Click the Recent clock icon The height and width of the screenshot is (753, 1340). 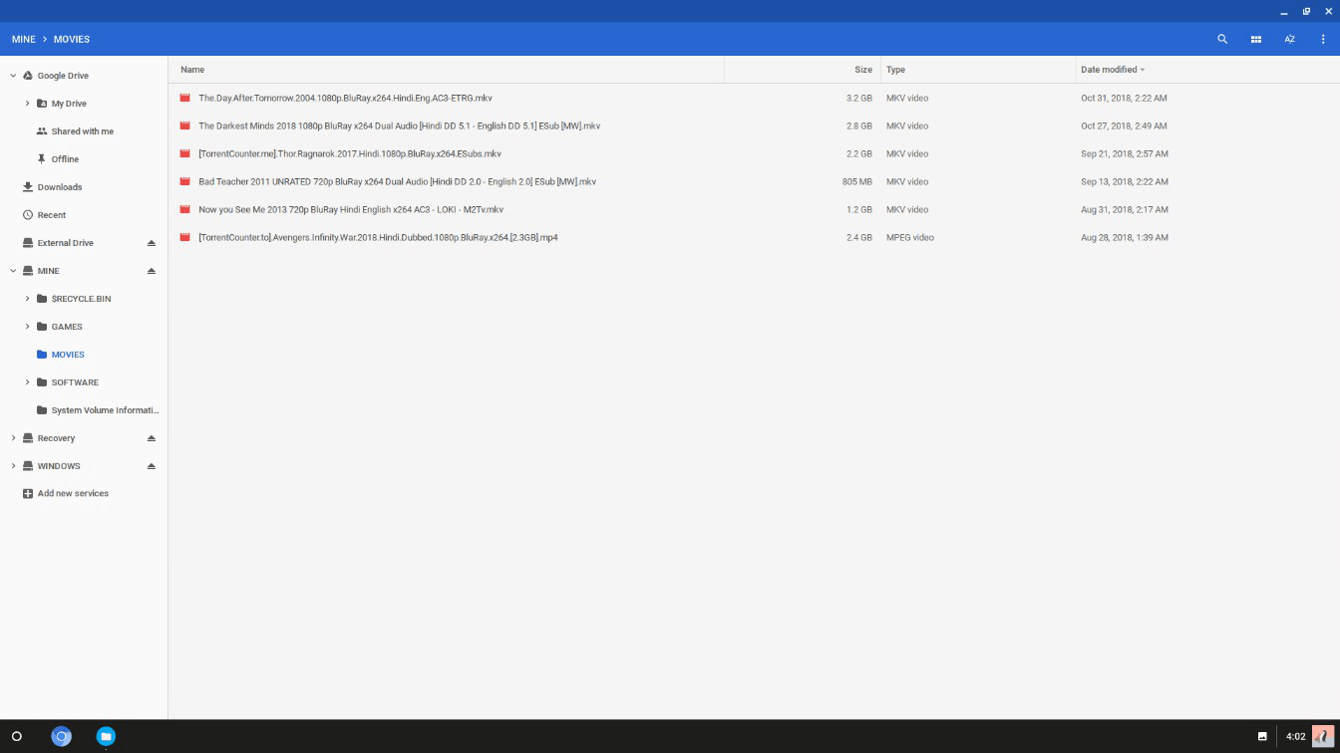point(28,215)
